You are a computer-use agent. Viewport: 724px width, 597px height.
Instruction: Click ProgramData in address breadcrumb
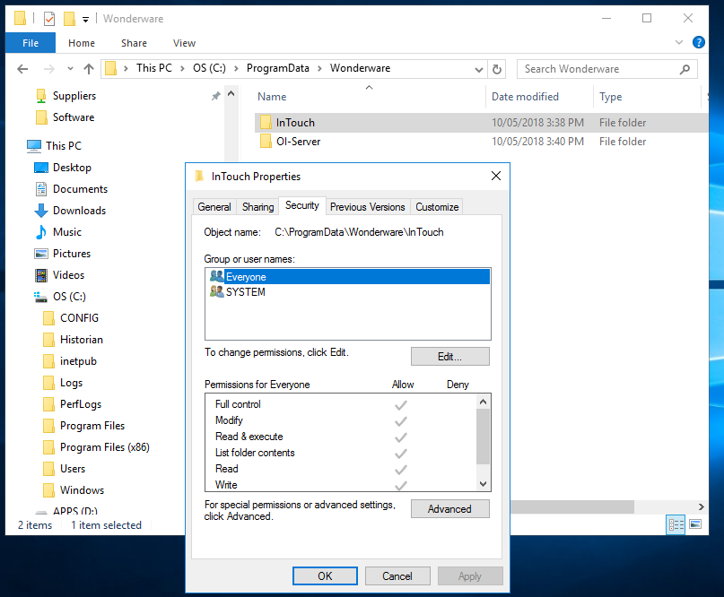click(x=277, y=68)
